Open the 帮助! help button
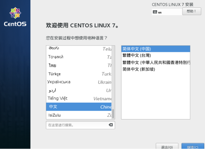The image size is (205, 149). coord(191,11)
